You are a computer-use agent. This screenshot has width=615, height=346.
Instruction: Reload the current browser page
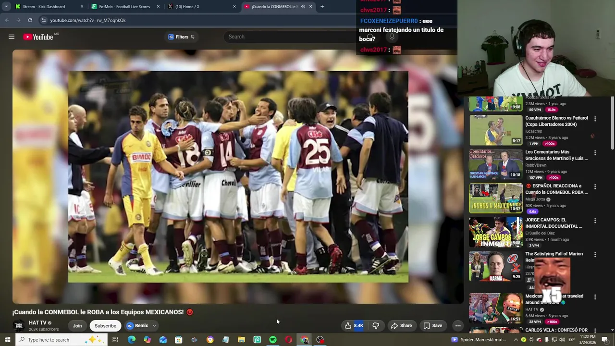[x=30, y=20]
